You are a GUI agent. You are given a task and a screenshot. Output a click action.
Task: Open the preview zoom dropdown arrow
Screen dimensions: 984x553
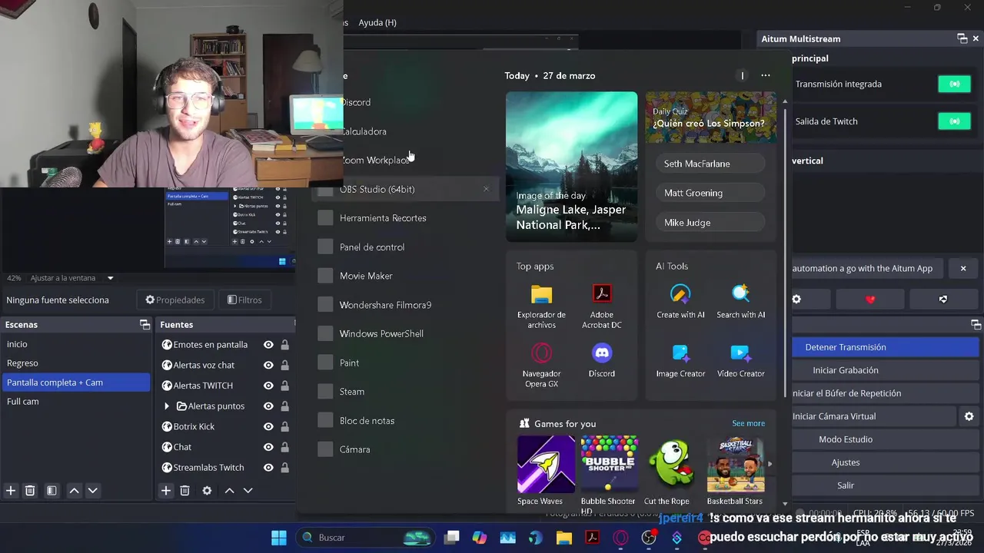(x=110, y=278)
